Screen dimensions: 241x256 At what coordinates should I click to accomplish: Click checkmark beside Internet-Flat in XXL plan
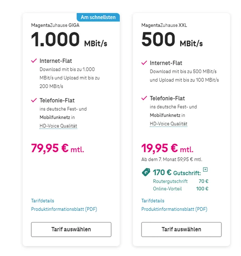144,63
